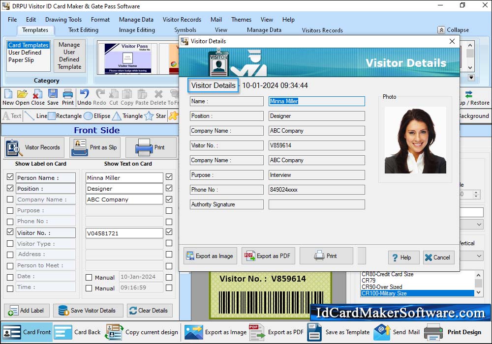Click the Print button under Front Side

pos(151,147)
